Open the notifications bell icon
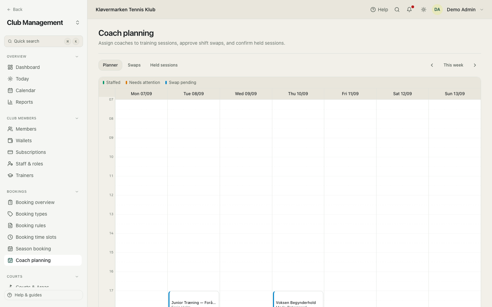492x307 pixels. 409,10
